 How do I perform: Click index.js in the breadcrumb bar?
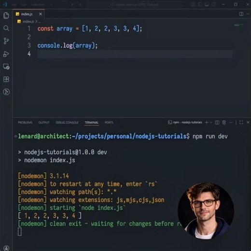click(x=28, y=21)
